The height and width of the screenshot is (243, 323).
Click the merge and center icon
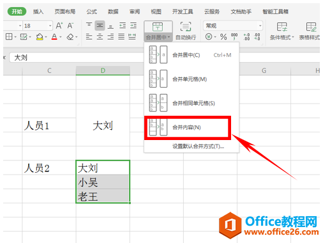coord(158,27)
